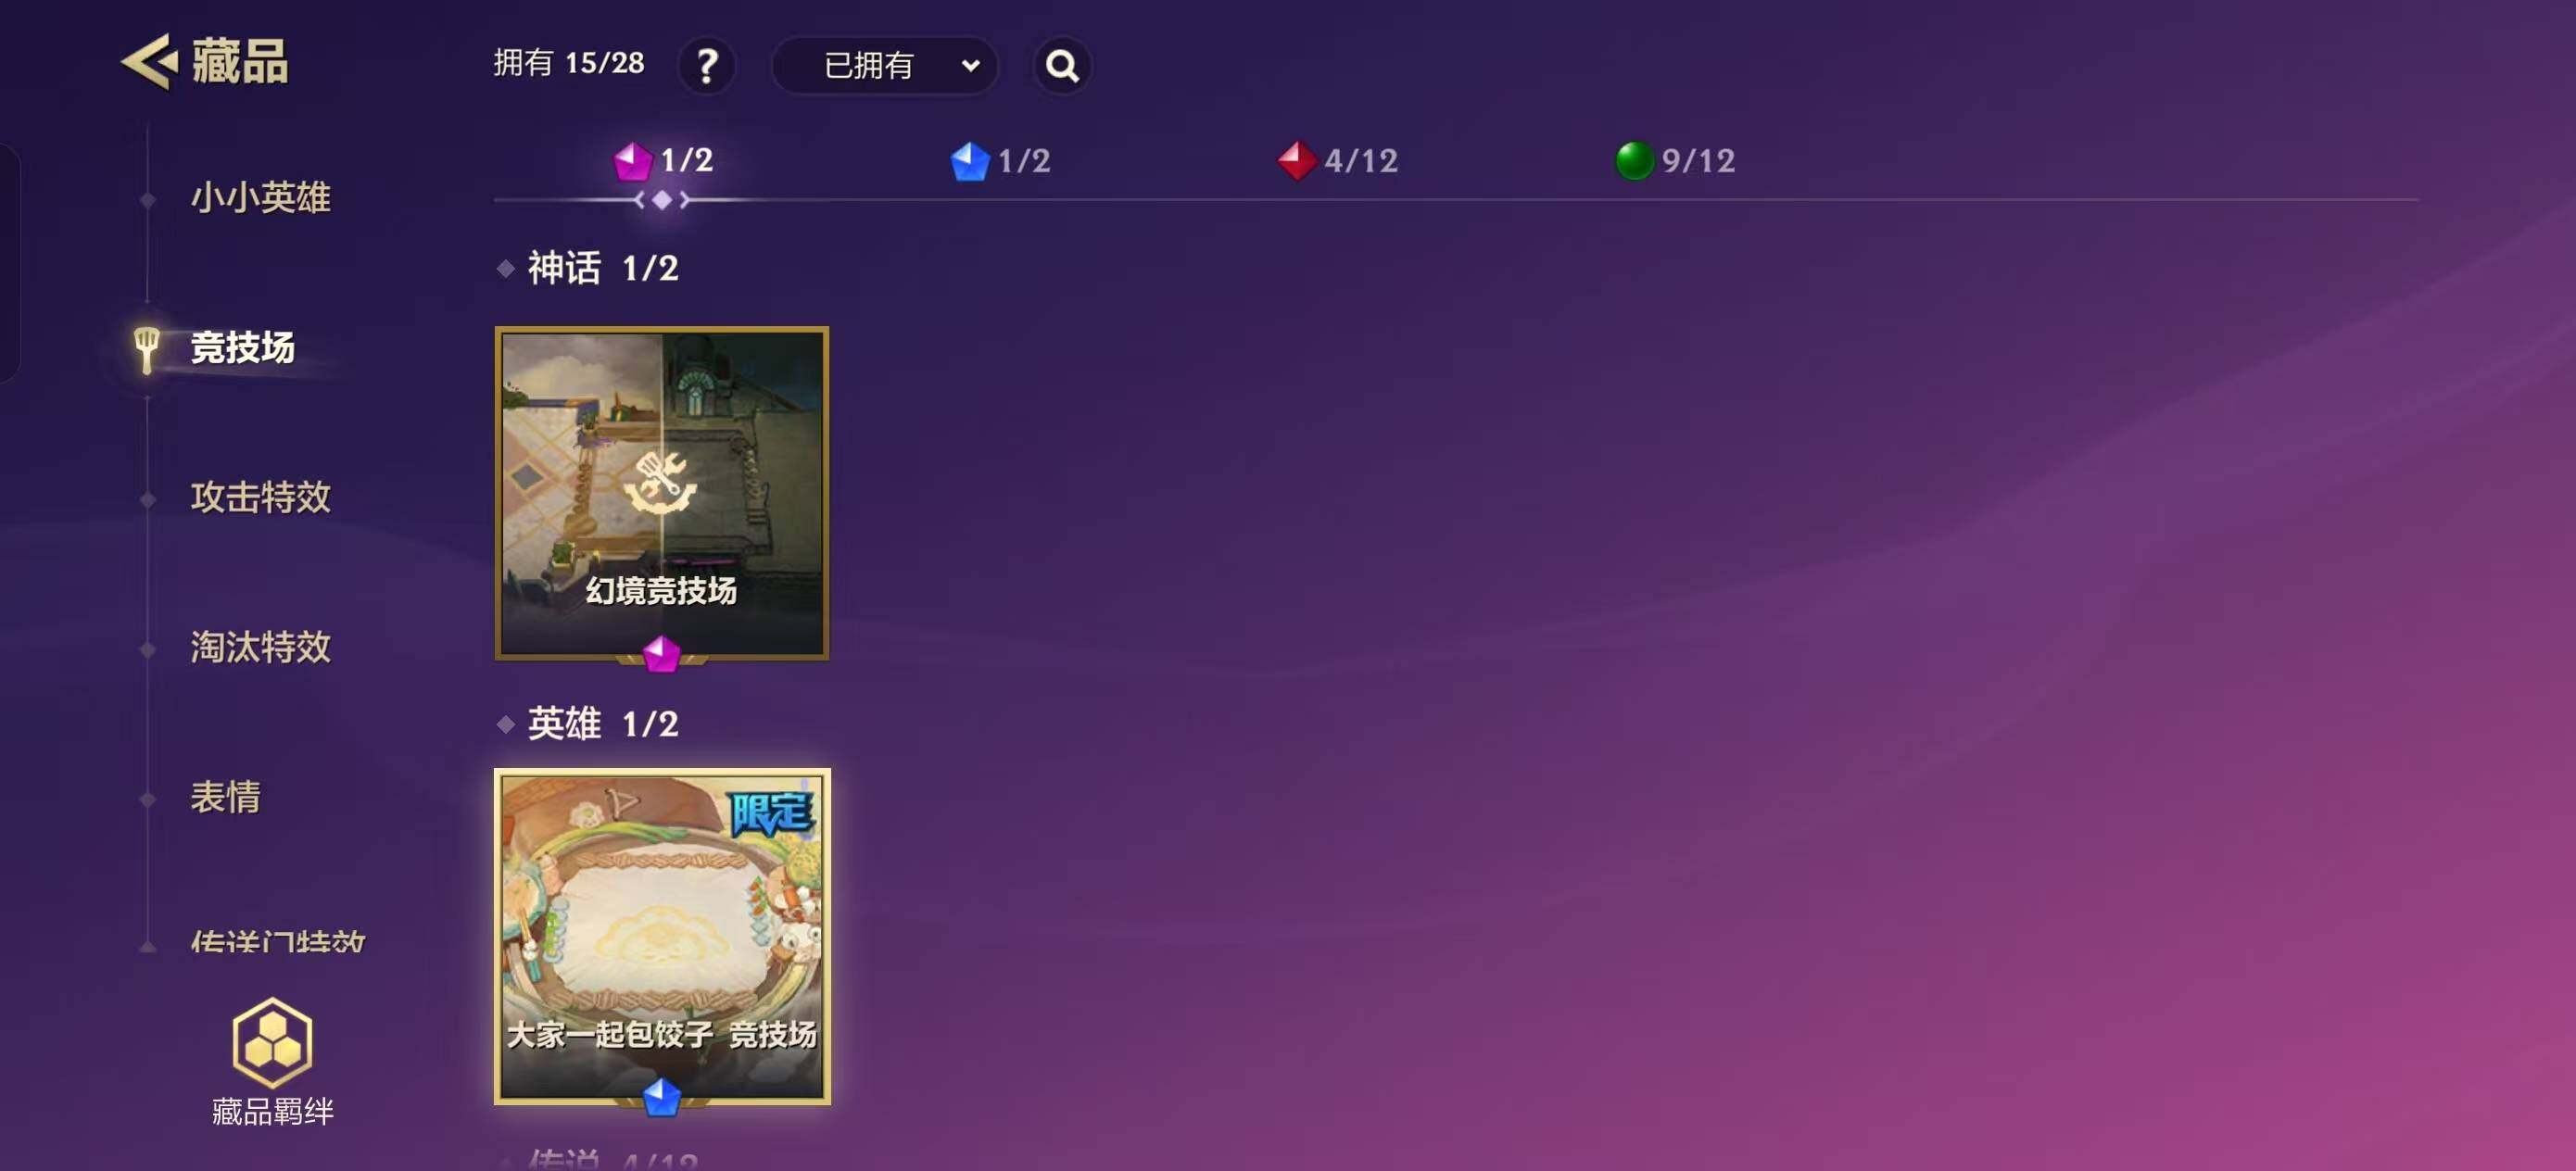2576x1171 pixels.
Task: Switch to the 攻击特效 category
Action: click(260, 497)
